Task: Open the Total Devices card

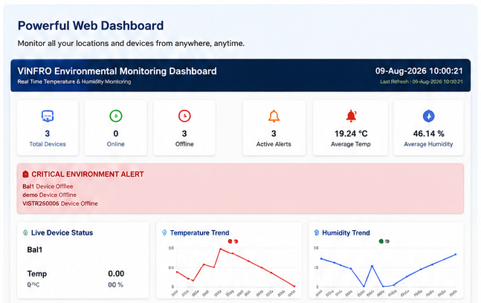Action: coord(48,128)
